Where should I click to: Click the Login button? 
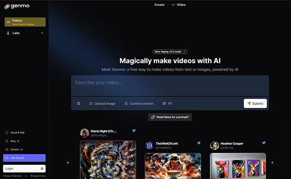coord(24,169)
